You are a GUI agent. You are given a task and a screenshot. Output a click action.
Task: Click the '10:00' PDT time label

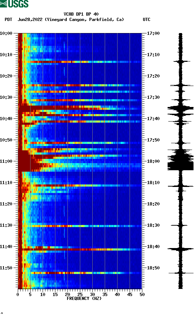tap(6, 33)
